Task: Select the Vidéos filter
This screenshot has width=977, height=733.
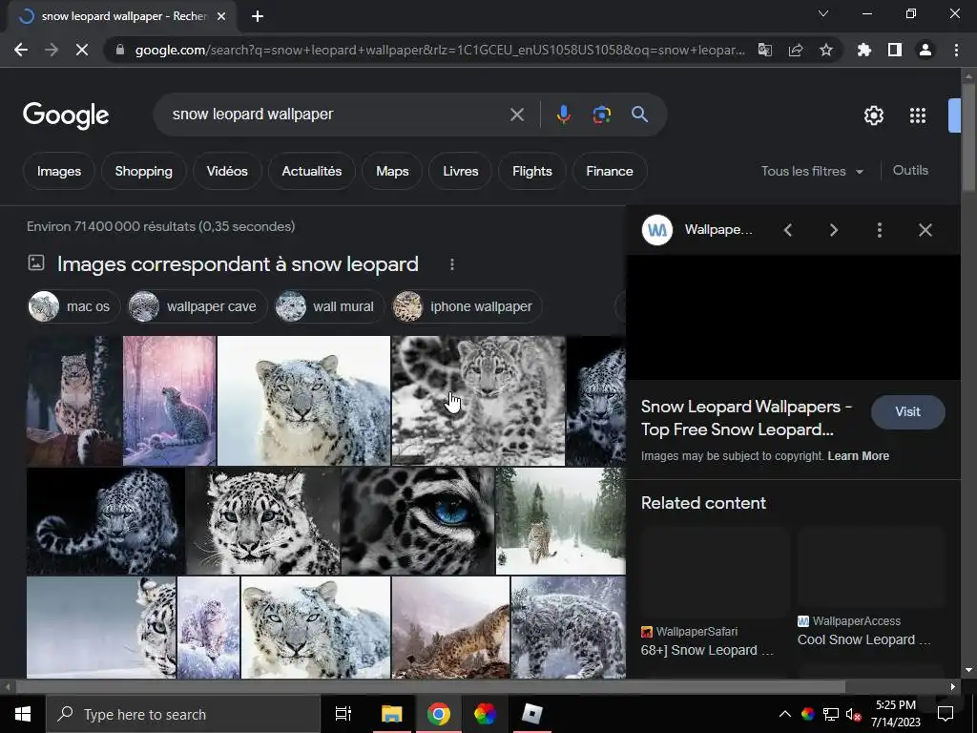Action: (227, 171)
